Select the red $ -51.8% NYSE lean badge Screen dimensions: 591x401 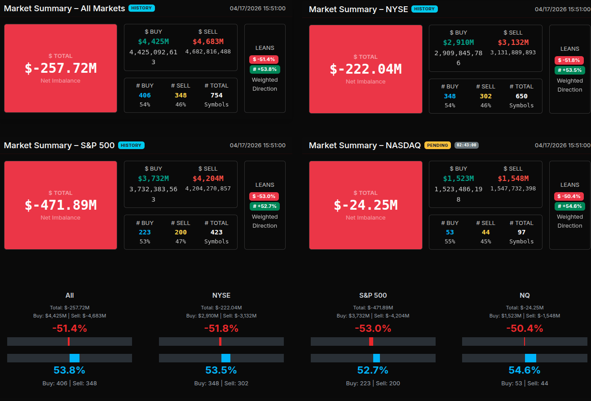click(x=569, y=60)
